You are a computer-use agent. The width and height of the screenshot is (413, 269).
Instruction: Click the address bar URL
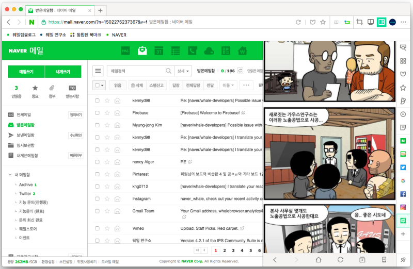point(98,22)
